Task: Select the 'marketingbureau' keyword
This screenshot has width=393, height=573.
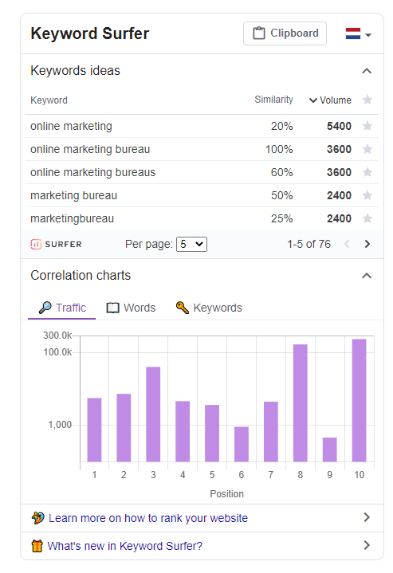Action: [x=72, y=218]
